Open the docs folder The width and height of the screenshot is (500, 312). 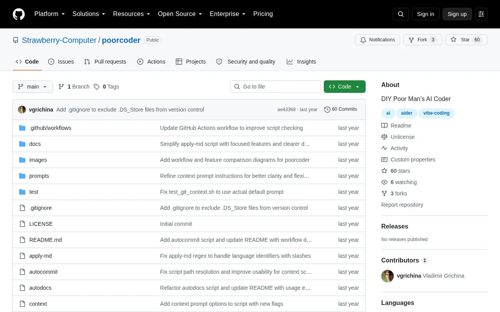click(x=35, y=144)
